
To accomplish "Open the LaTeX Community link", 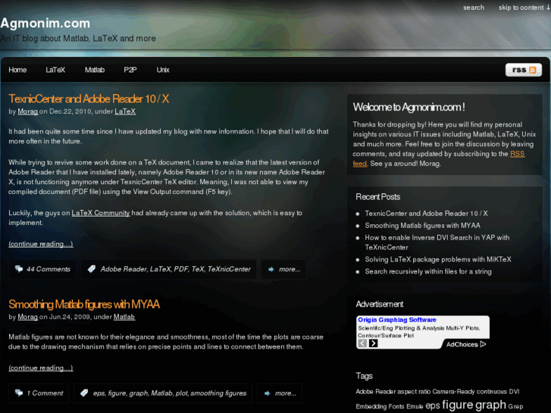I will (x=101, y=213).
